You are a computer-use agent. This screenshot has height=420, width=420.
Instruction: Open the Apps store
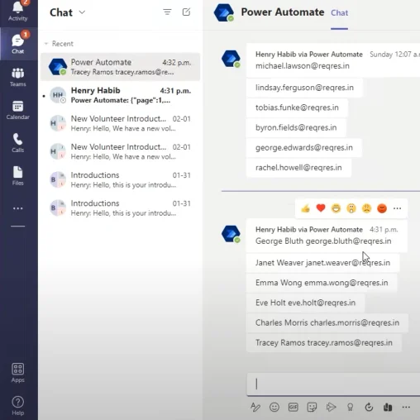[18, 373]
